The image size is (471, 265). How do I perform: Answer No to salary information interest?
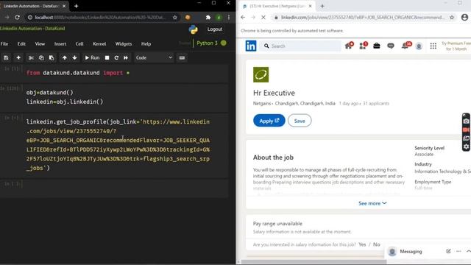(x=376, y=244)
